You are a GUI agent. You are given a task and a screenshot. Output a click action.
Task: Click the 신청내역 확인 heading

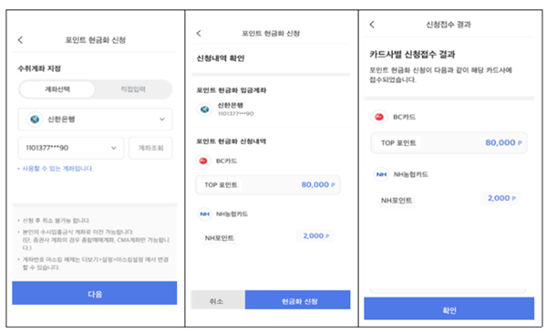pyautogui.click(x=220, y=58)
